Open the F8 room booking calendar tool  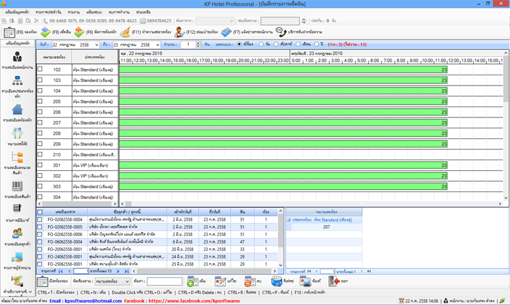pos(10,33)
